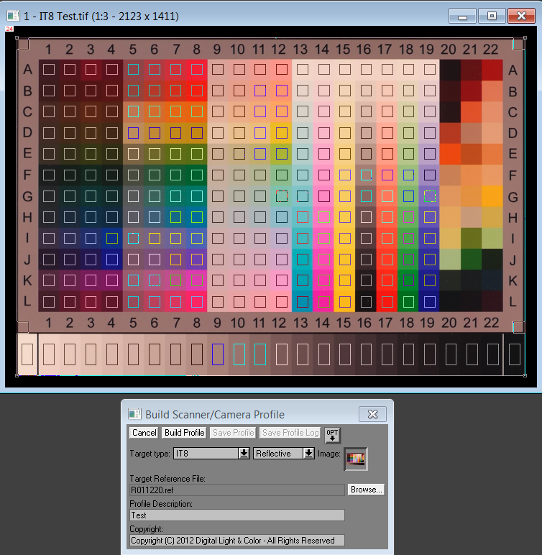Click the Target type label

pos(150,454)
